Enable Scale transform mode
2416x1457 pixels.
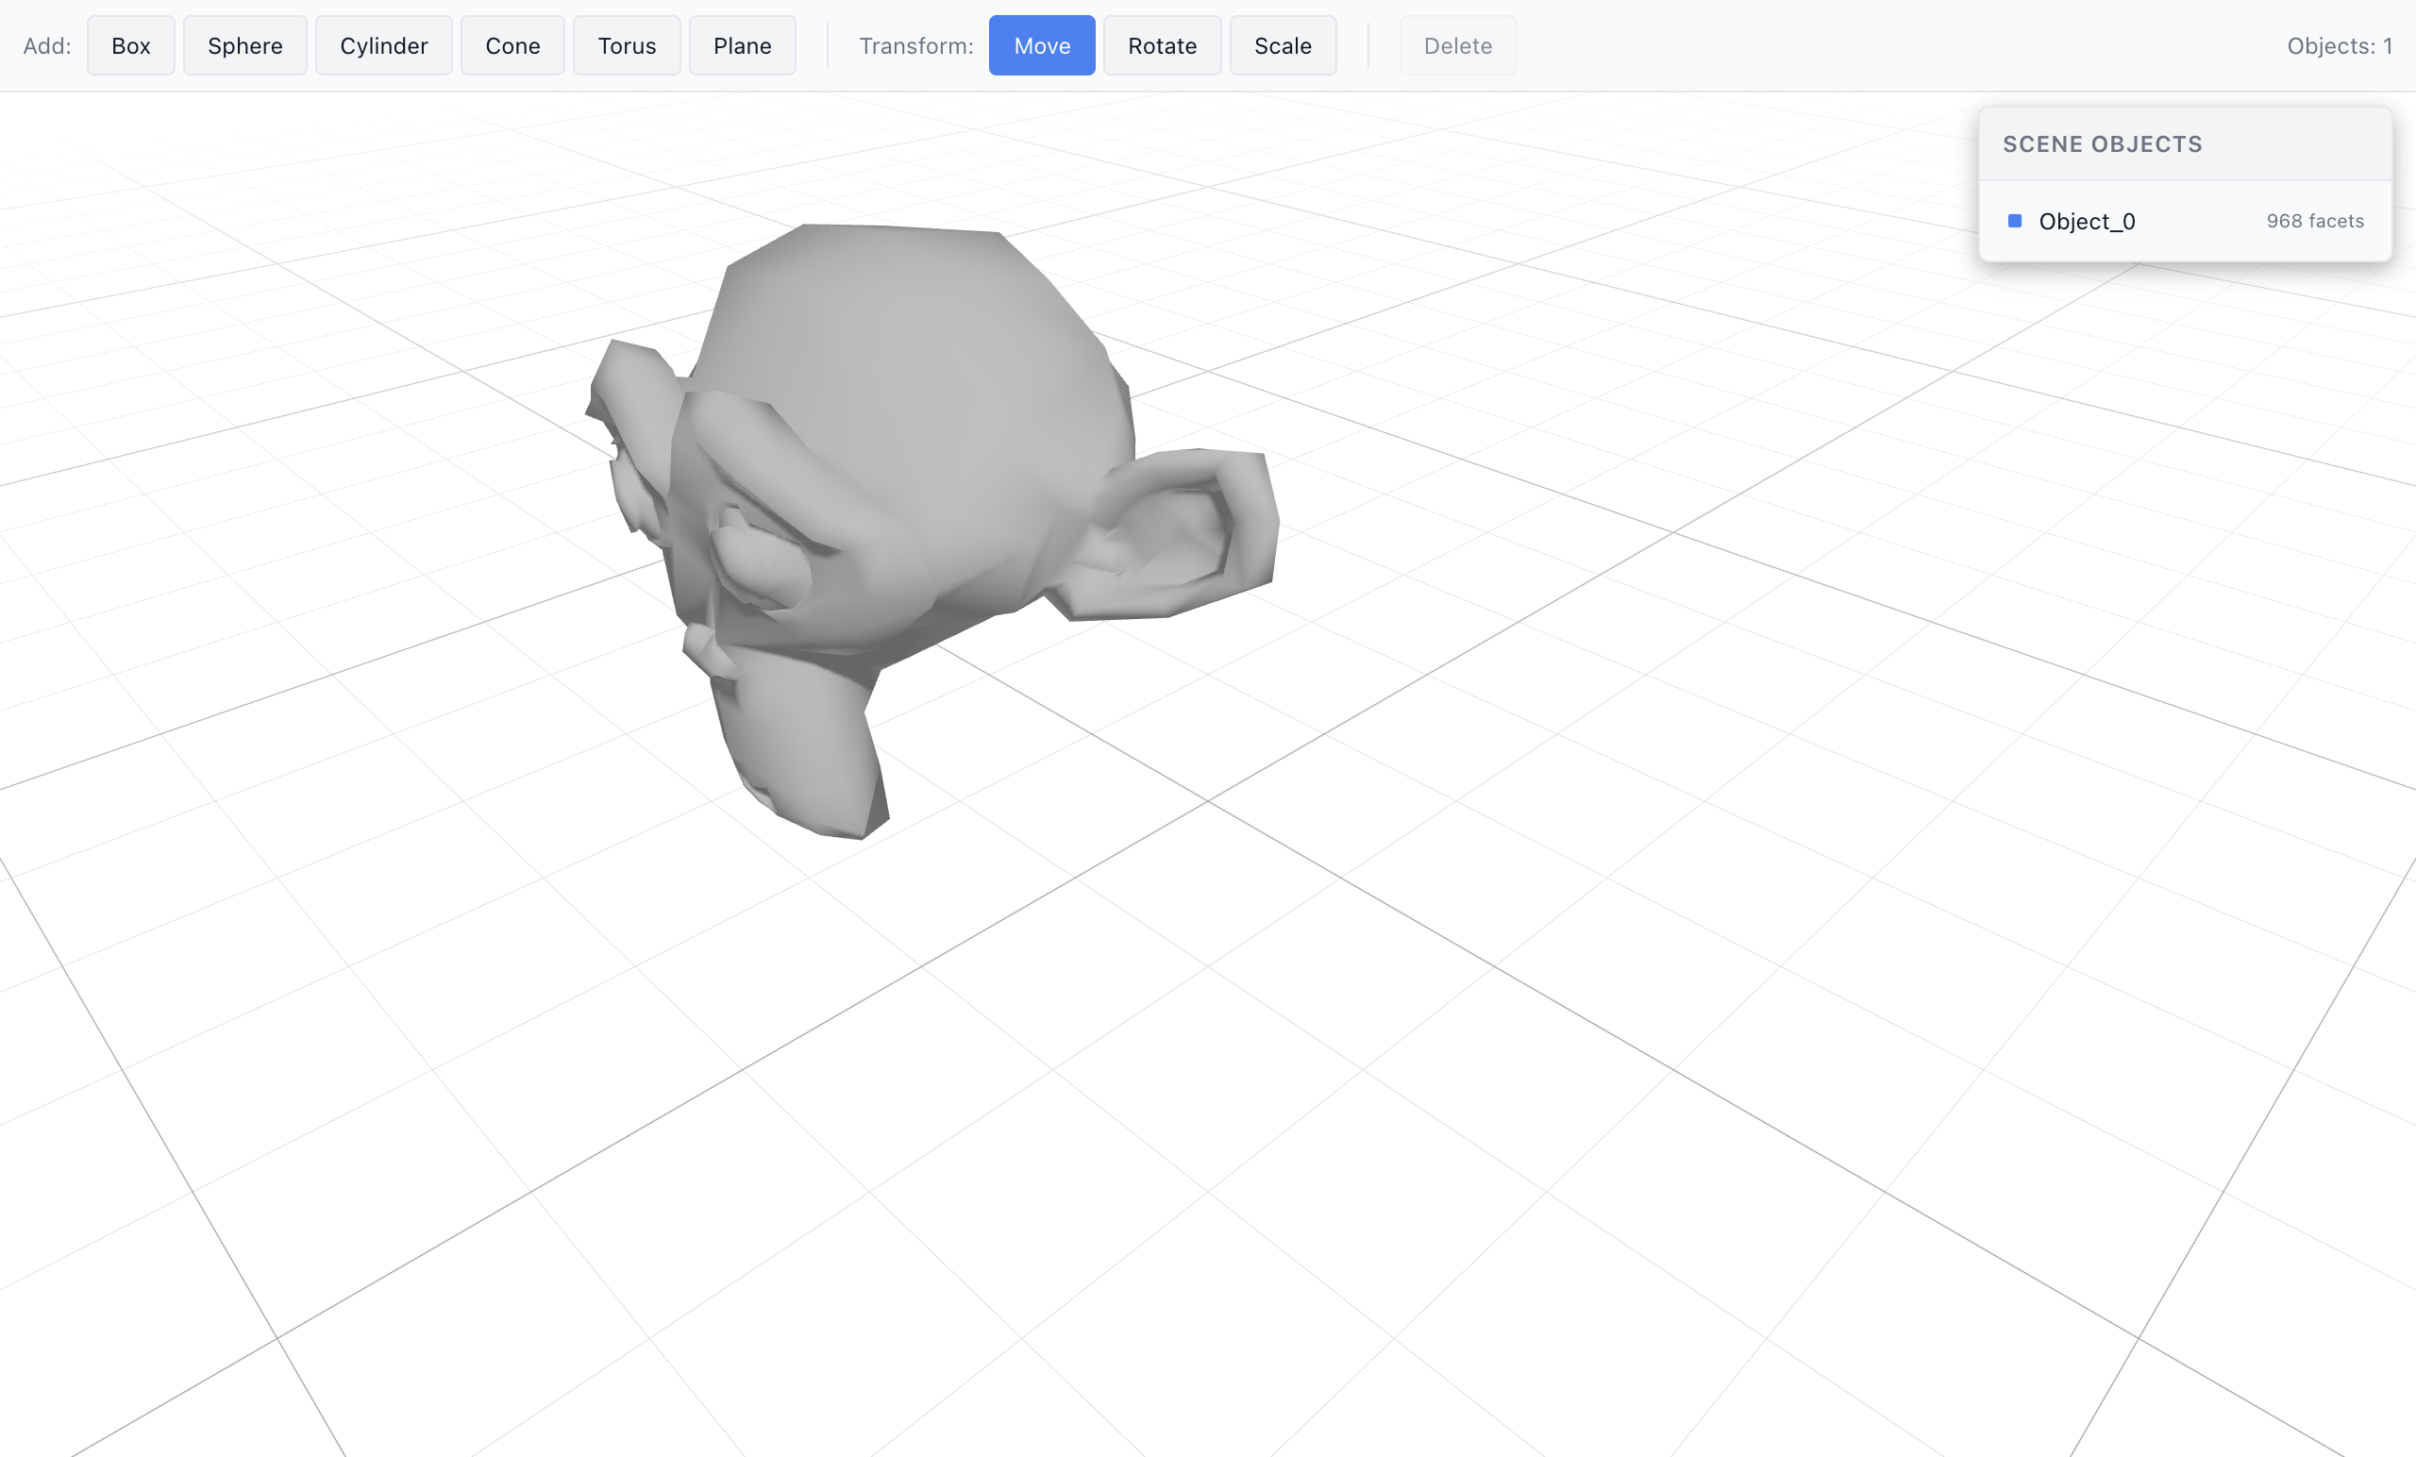(x=1283, y=45)
